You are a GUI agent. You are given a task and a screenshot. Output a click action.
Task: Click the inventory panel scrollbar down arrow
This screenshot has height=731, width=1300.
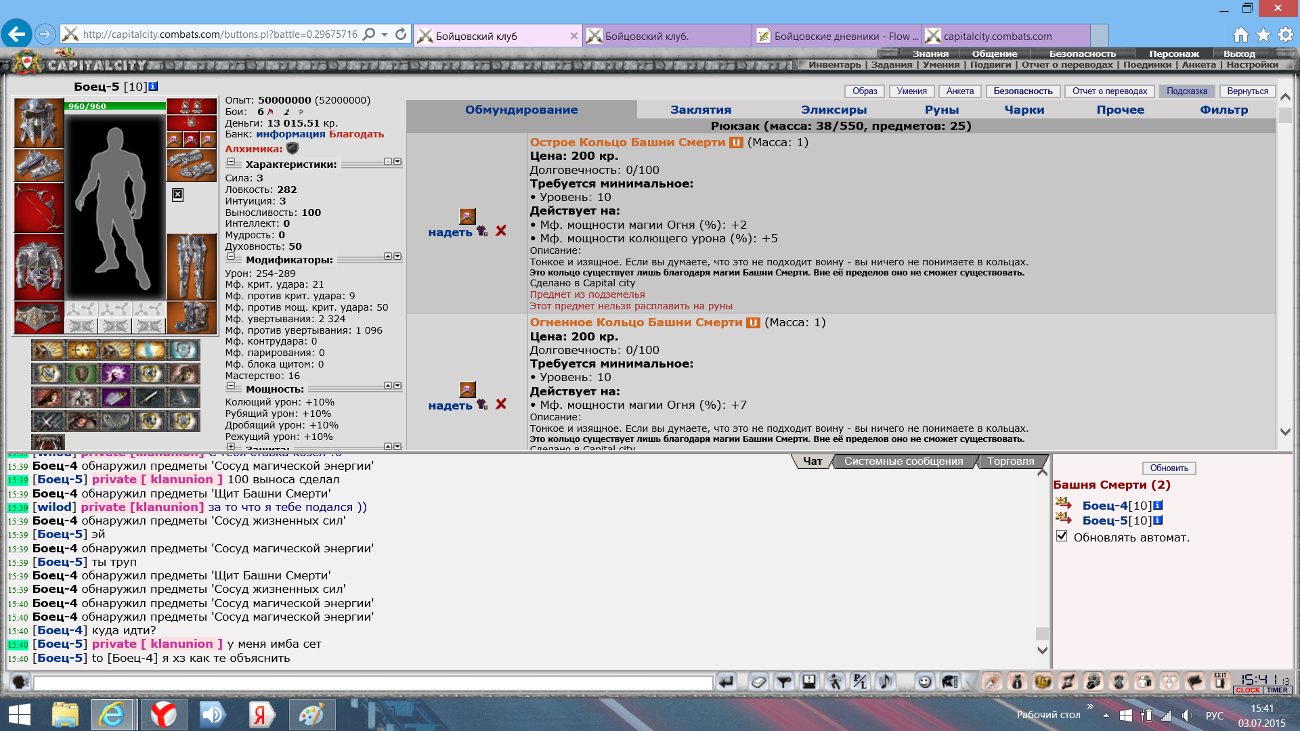(x=1284, y=432)
